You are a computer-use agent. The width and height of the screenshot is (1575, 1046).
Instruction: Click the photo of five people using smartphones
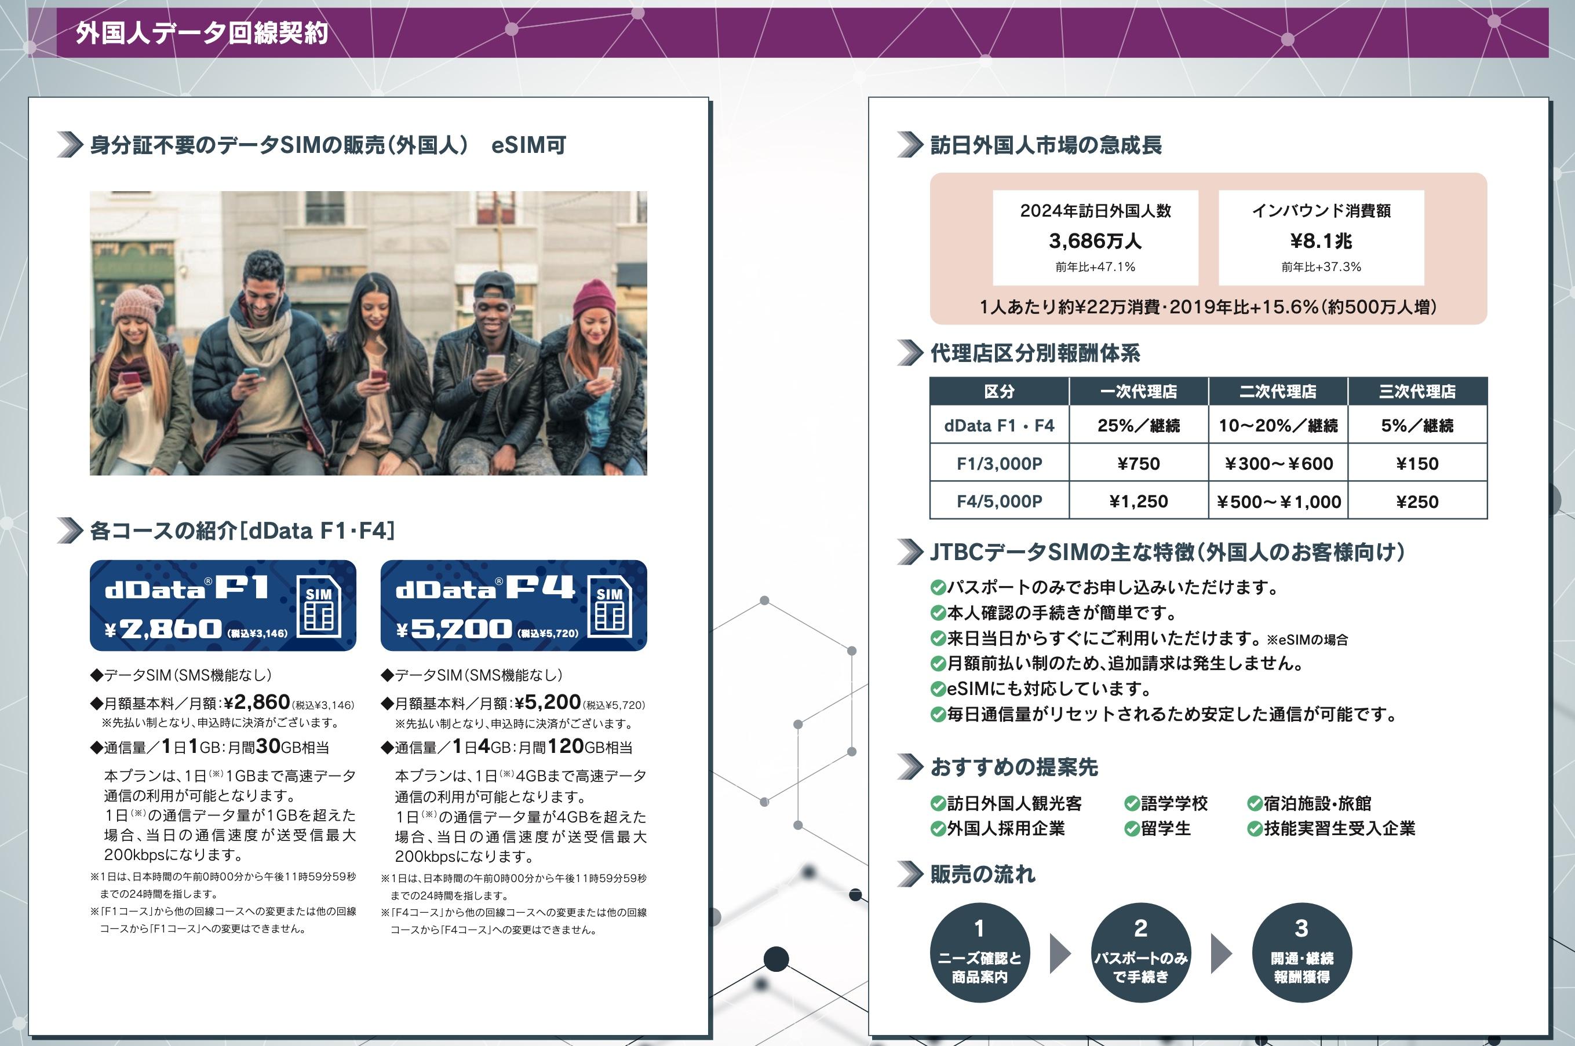tap(369, 334)
